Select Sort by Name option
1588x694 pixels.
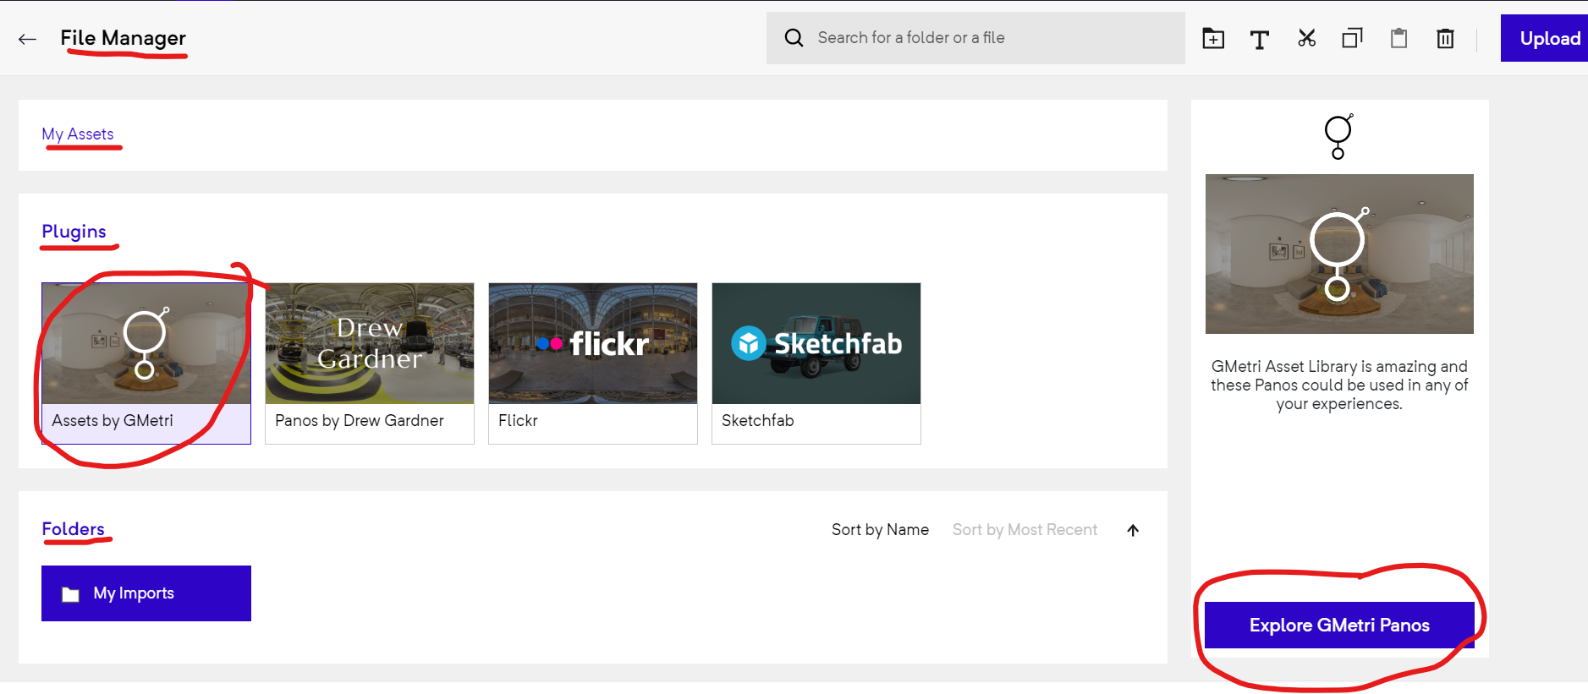click(x=880, y=530)
